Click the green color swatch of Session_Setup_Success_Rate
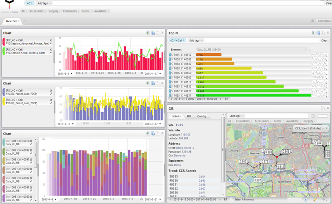The height and width of the screenshot is (204, 332). [4, 51]
